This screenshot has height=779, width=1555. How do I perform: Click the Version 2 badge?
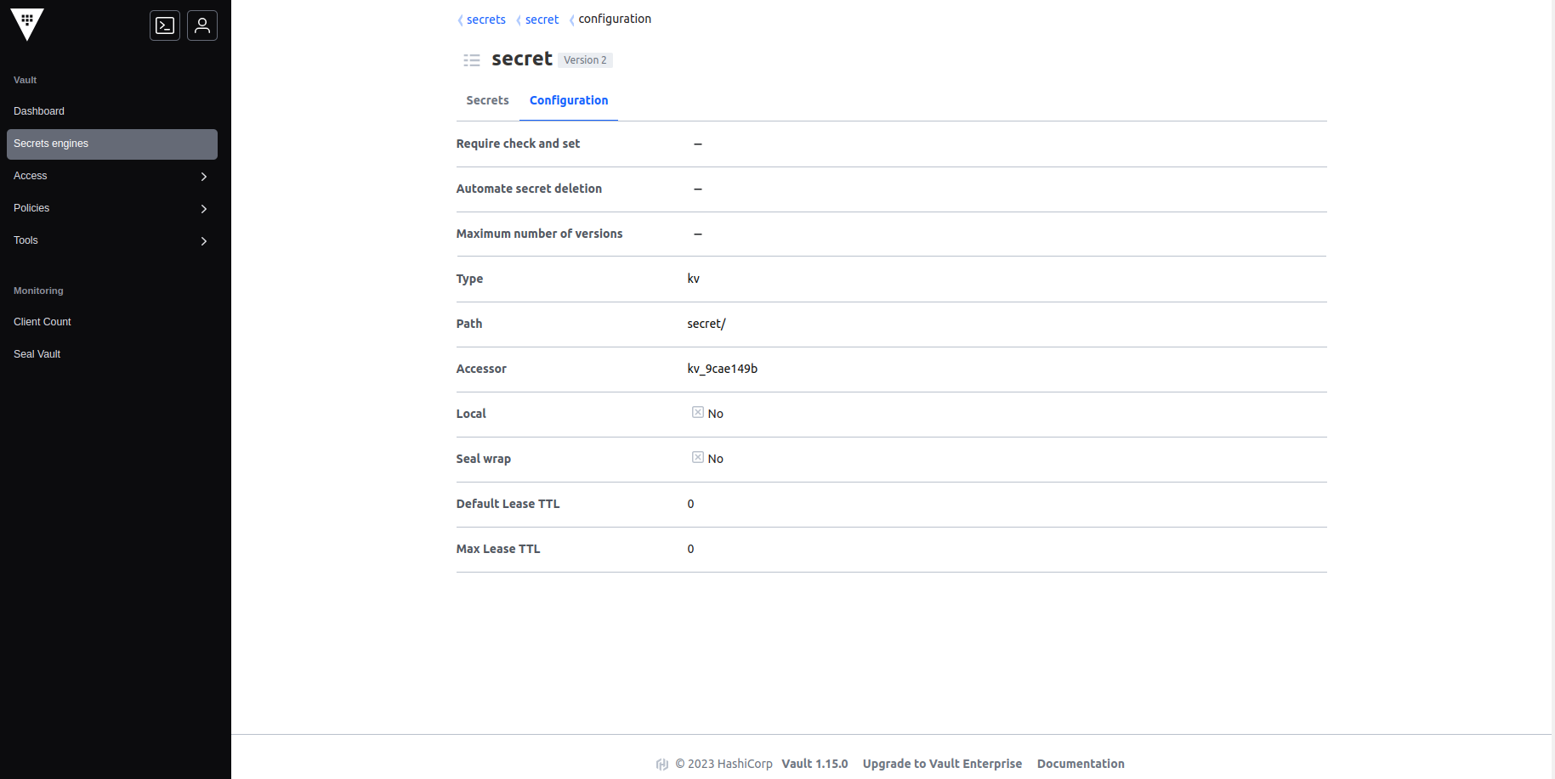[585, 59]
